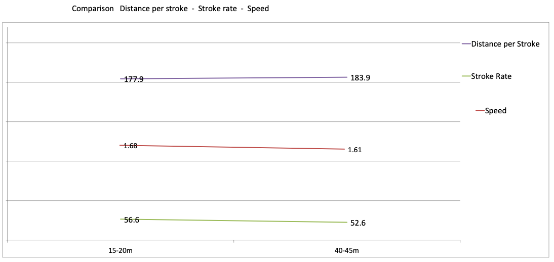Click the 15-20m axis category label

coord(120,250)
